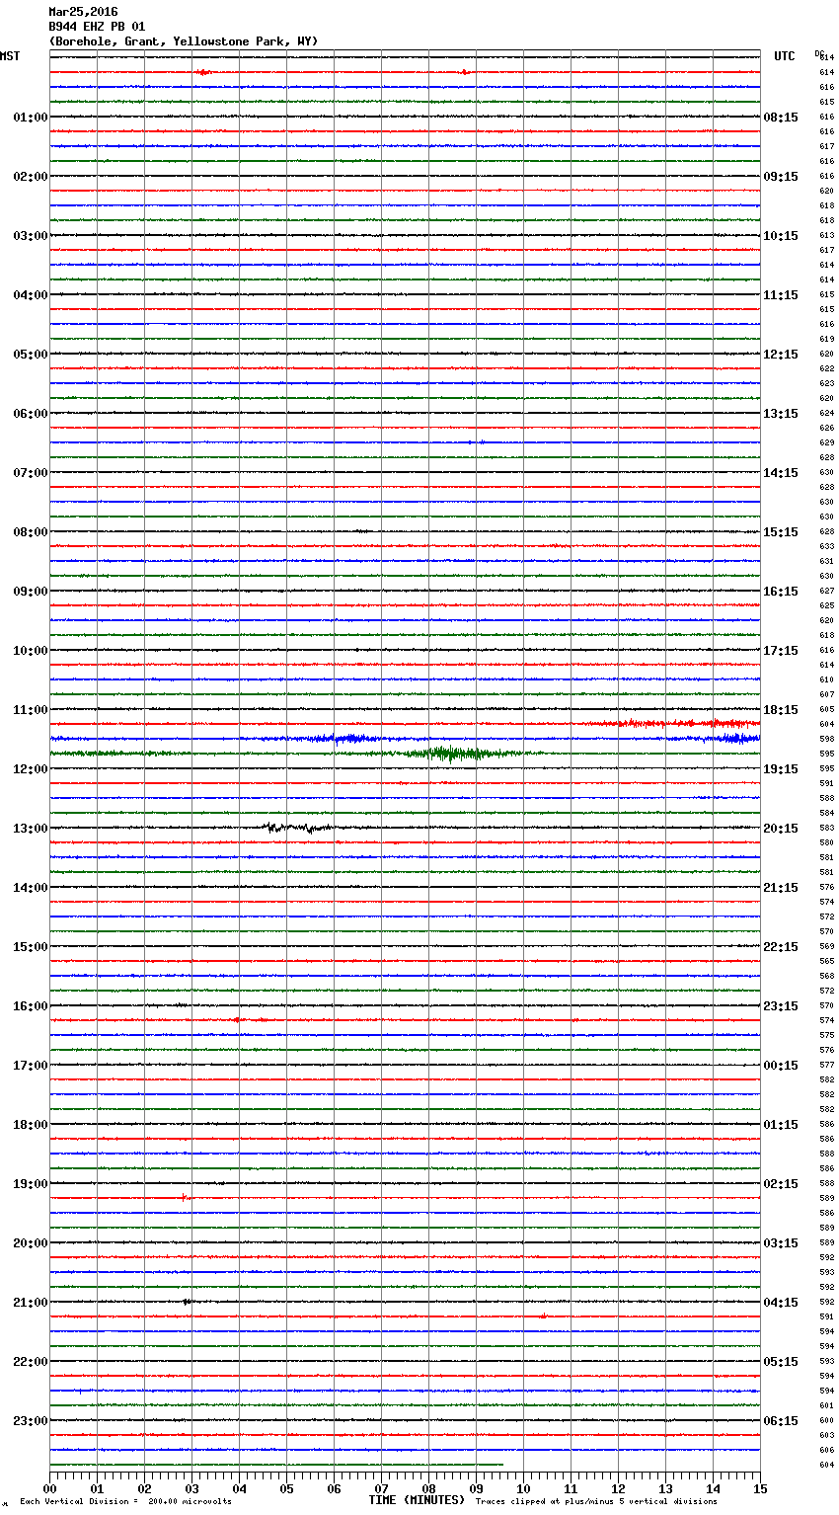This screenshot has width=839, height=1515.
Task: Select the 19:00 MST time label
Action: coord(31,1184)
